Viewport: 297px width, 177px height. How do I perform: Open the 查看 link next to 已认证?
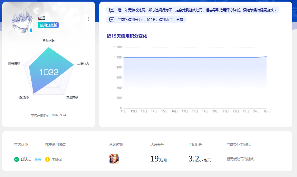[38, 159]
